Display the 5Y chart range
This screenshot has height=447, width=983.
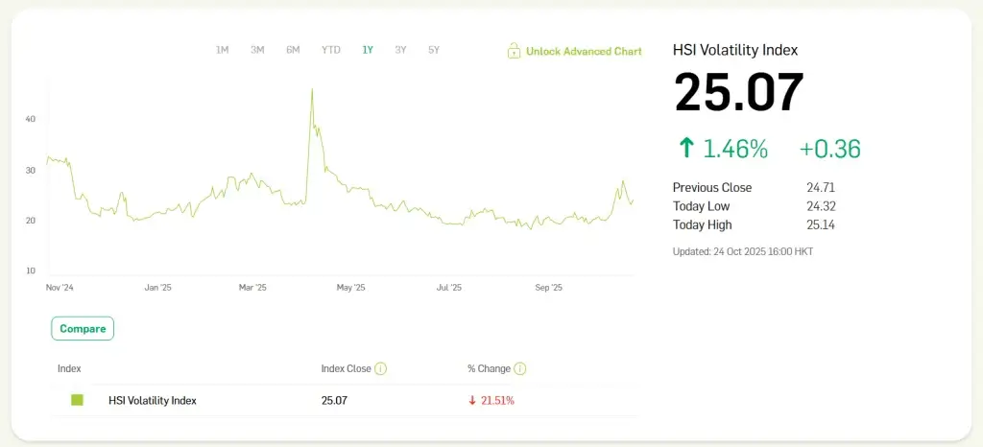[x=434, y=50]
